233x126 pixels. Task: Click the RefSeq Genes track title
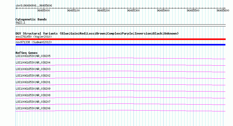(x=26, y=53)
